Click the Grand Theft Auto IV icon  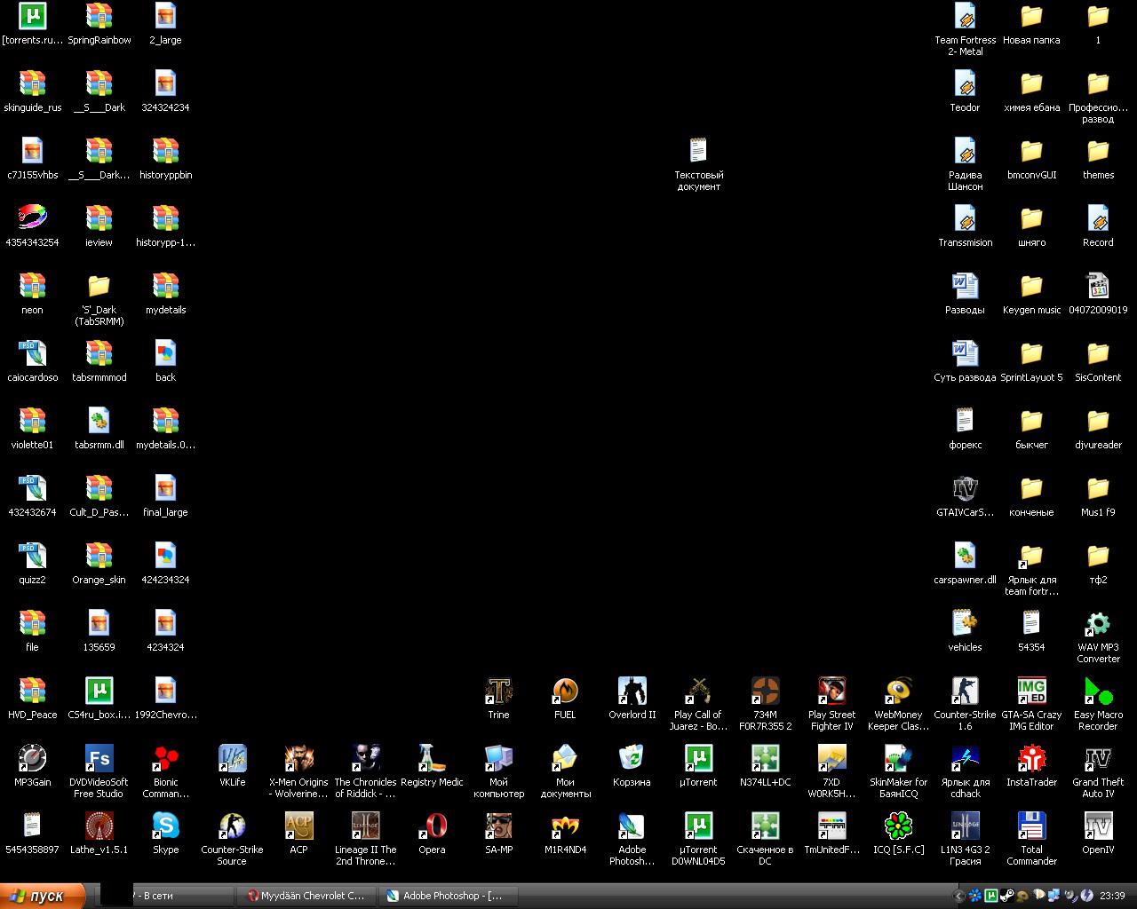1098,758
